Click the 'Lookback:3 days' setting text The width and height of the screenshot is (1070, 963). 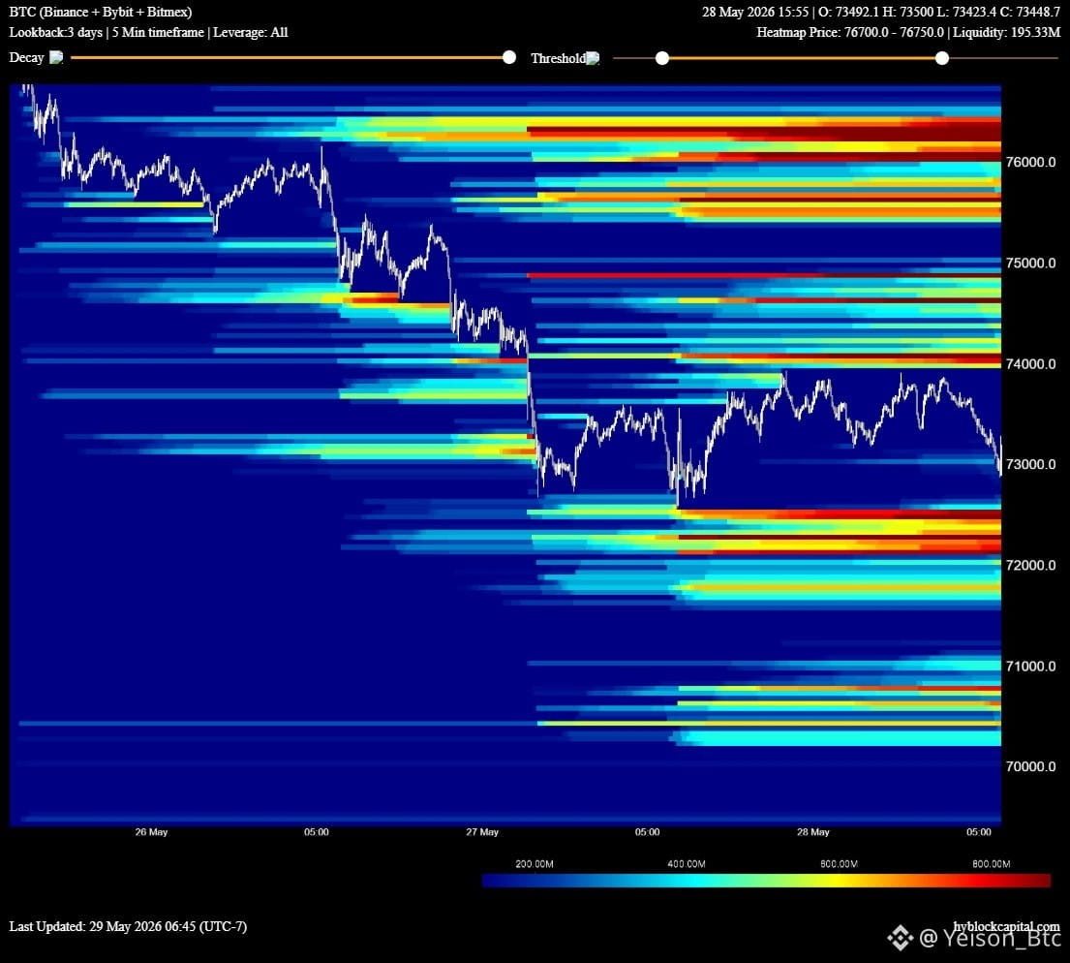pyautogui.click(x=56, y=32)
